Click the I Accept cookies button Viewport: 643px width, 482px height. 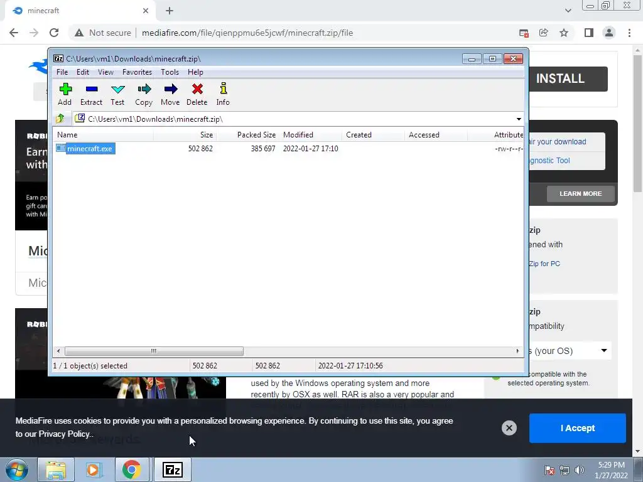pyautogui.click(x=578, y=428)
